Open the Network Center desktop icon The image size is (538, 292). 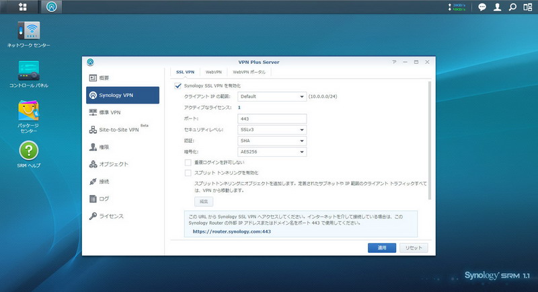pyautogui.click(x=29, y=34)
